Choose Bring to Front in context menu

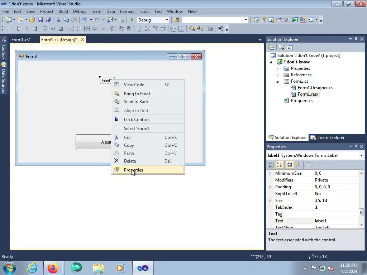[x=148, y=93]
